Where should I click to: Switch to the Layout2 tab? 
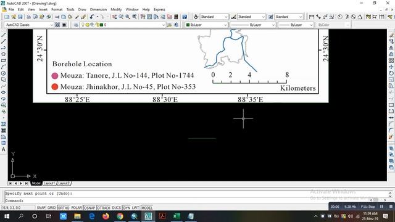(64, 183)
